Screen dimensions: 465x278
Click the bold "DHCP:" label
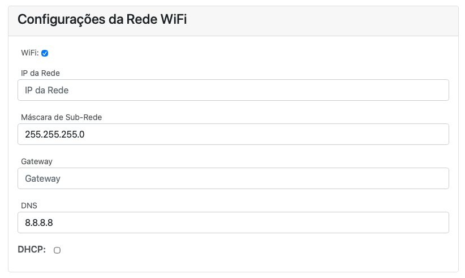32,250
